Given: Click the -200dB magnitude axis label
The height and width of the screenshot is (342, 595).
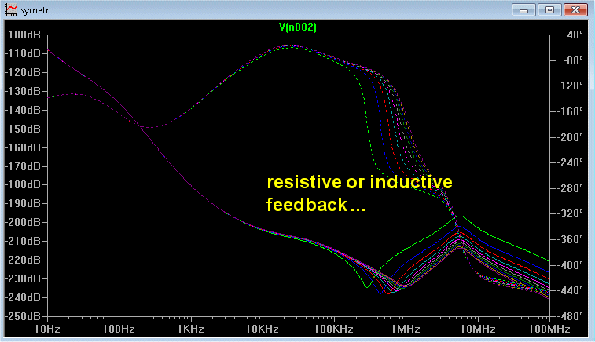Looking at the screenshot, I should 22,222.
